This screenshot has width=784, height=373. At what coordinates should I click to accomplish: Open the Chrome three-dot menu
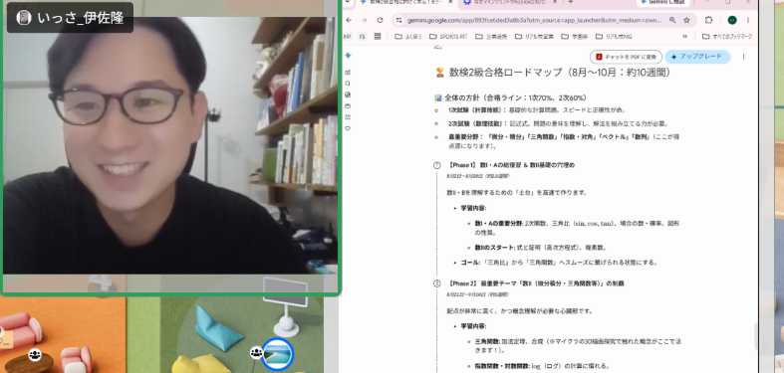[748, 21]
